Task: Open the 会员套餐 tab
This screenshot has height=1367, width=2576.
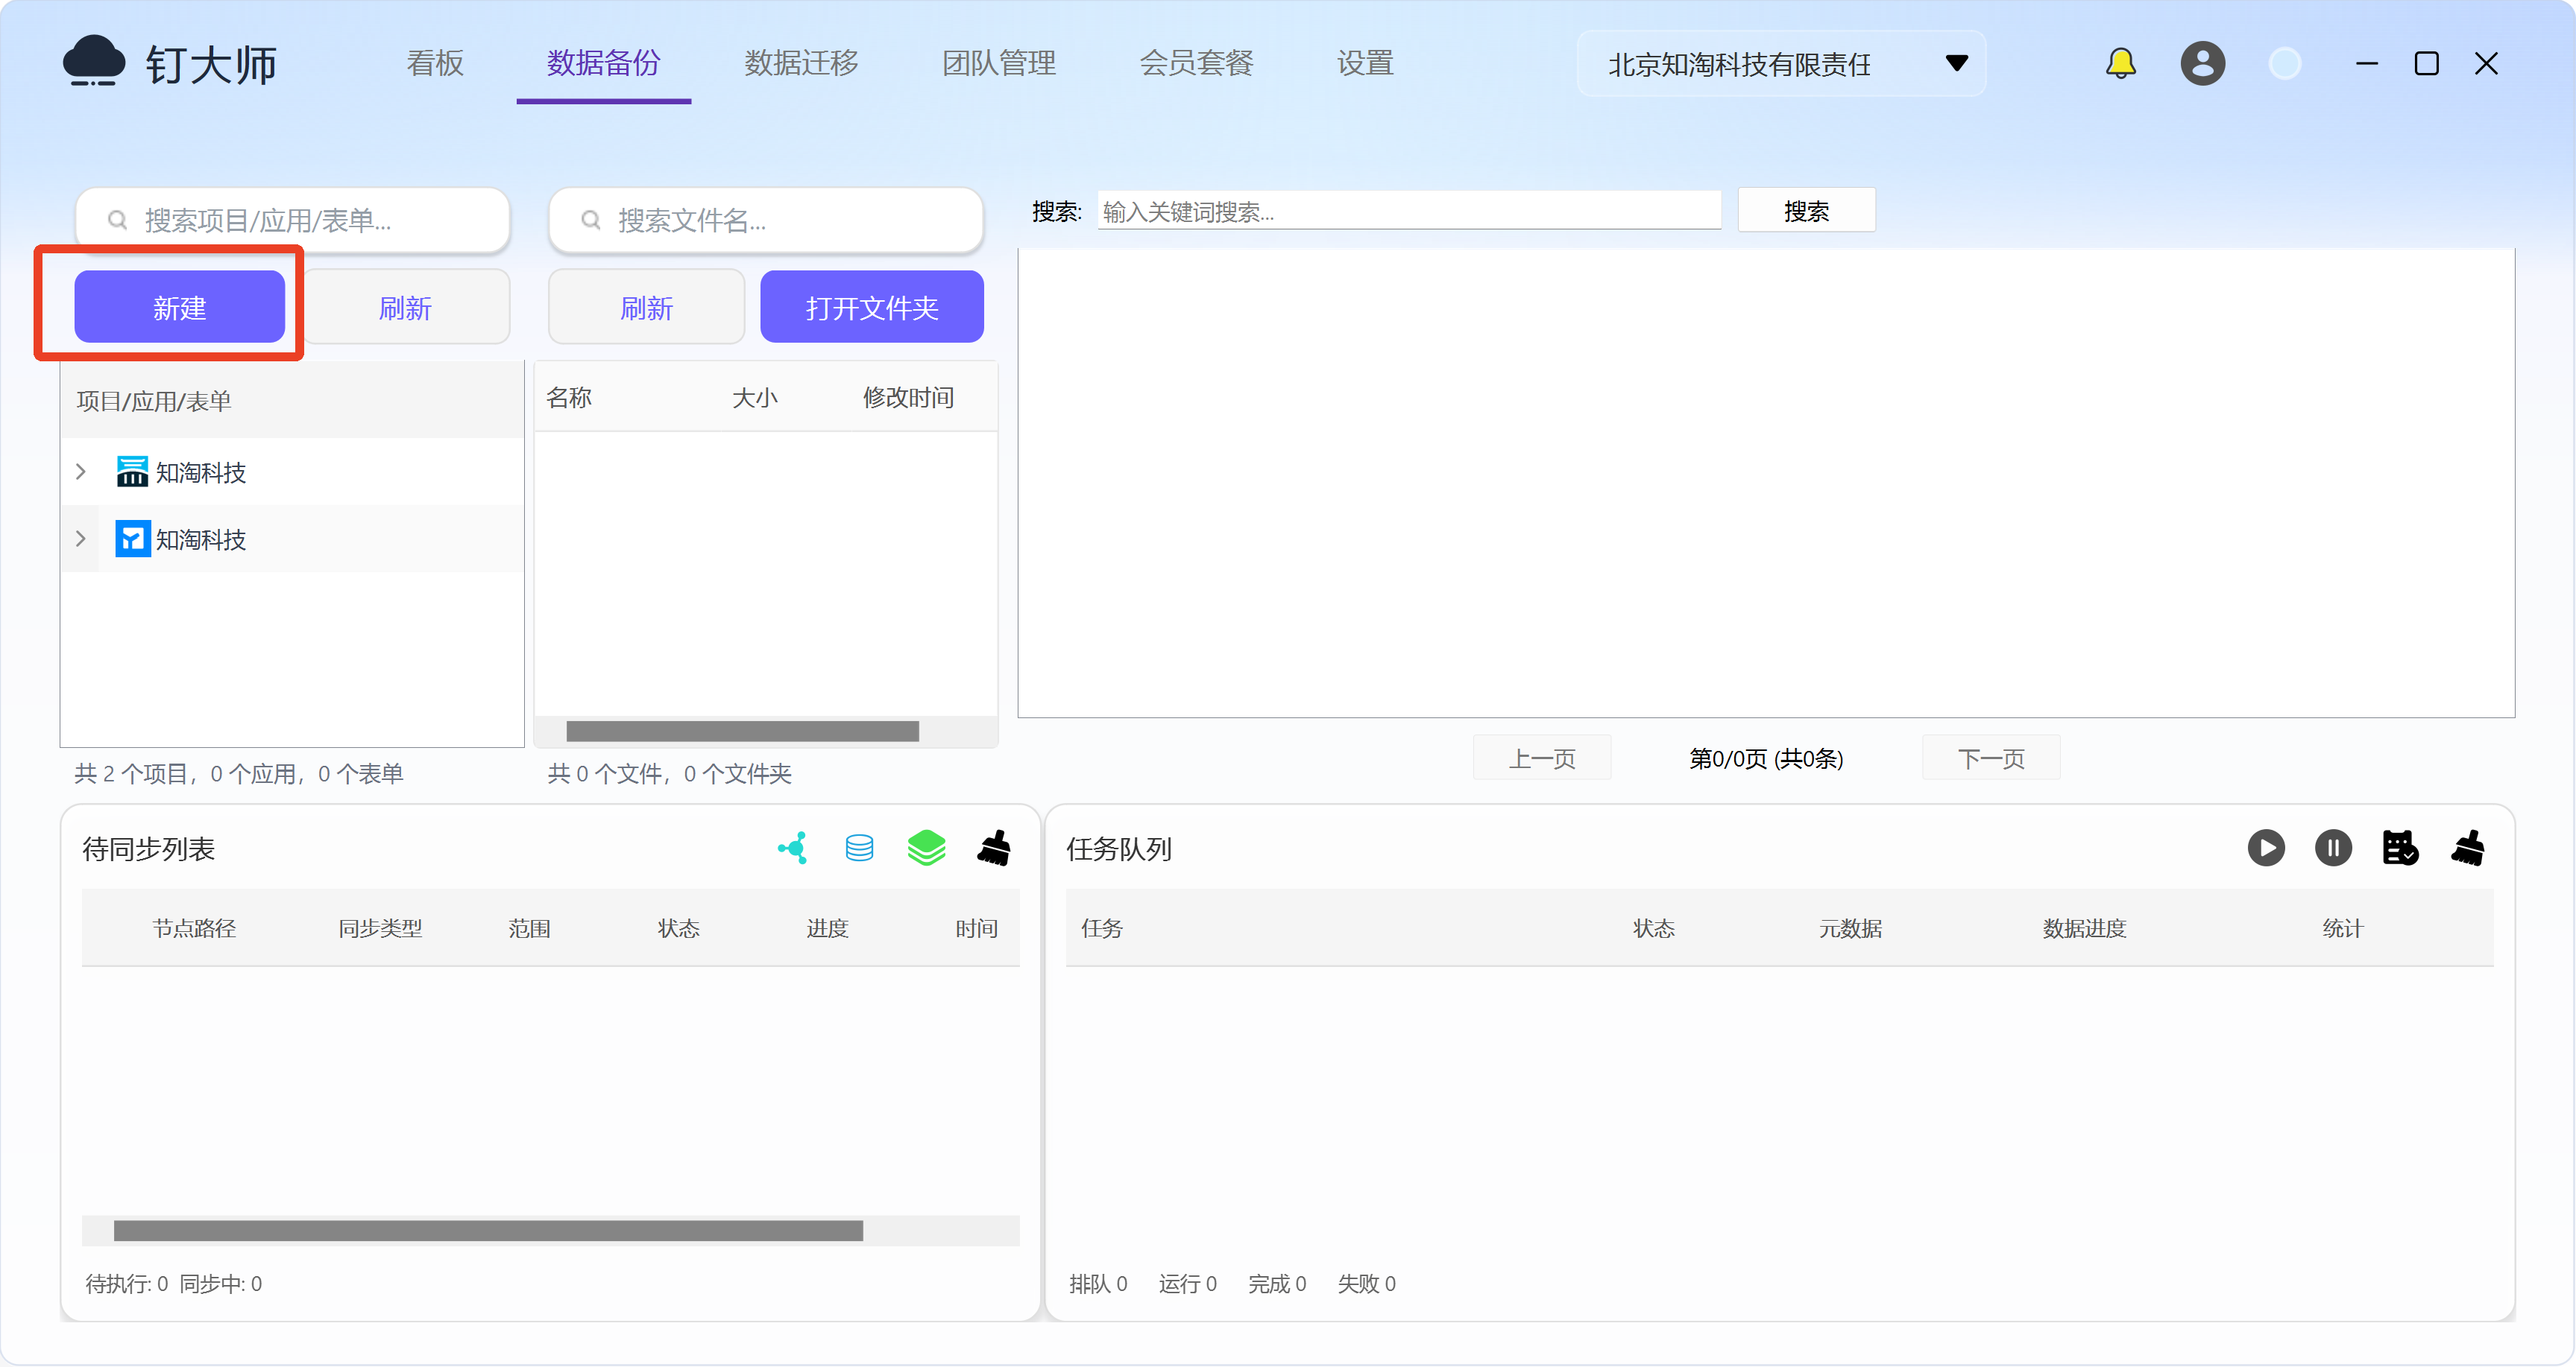Action: [1196, 63]
